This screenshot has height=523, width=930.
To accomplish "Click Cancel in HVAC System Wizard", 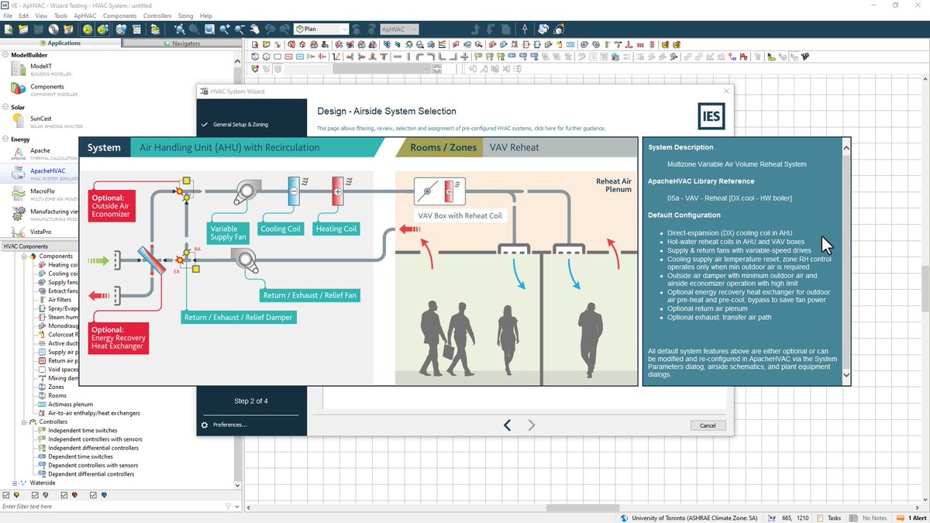I will [x=708, y=425].
